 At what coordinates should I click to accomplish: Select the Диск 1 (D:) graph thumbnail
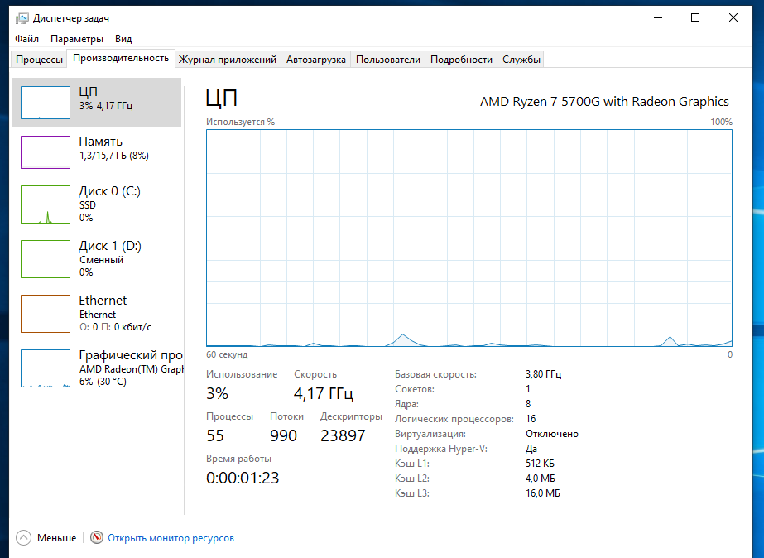coord(46,259)
